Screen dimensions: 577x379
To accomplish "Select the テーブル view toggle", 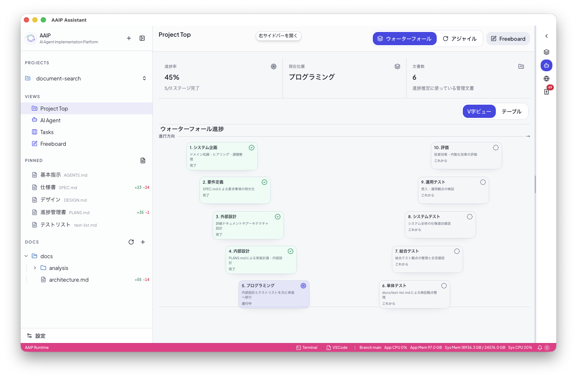I will coord(512,111).
